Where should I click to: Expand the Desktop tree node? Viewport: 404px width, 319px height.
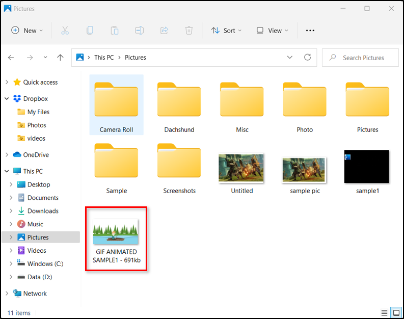pos(11,184)
